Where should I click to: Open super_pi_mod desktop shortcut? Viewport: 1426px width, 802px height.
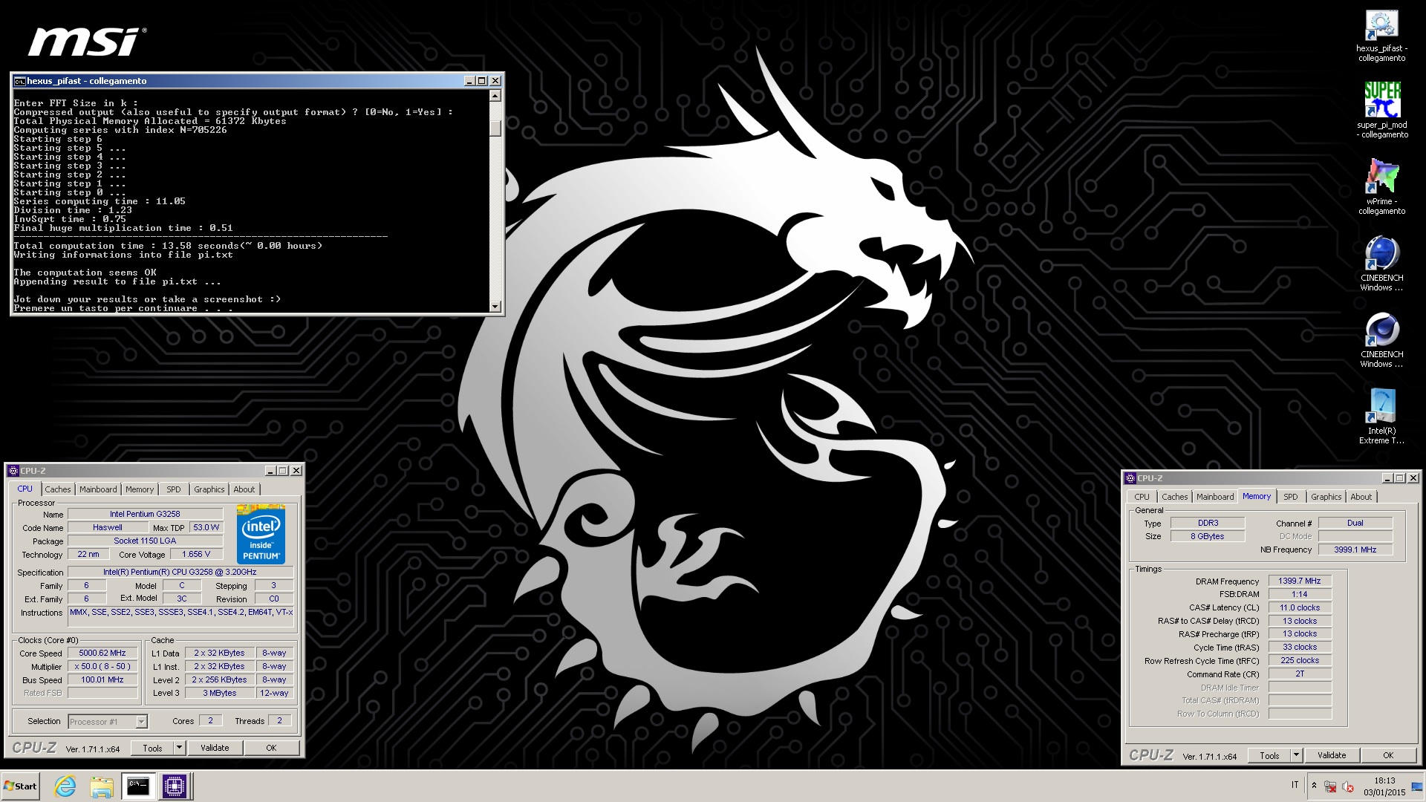1381,110
